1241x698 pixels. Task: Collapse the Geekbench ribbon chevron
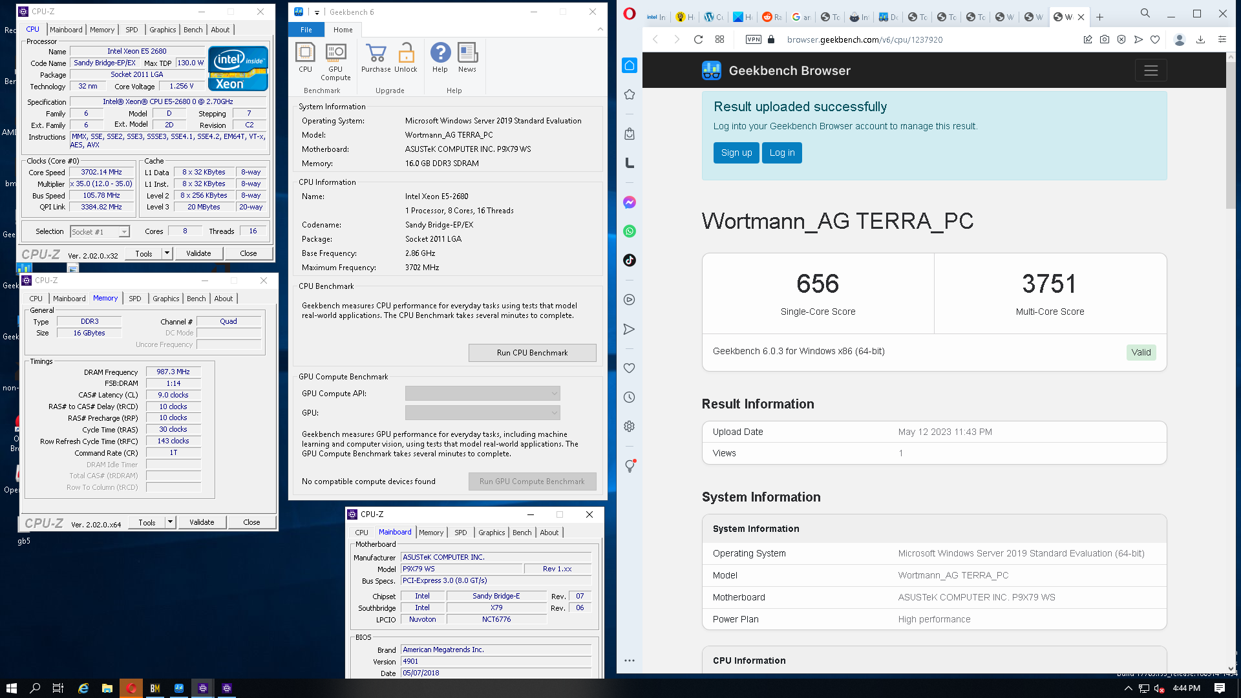[x=600, y=29]
